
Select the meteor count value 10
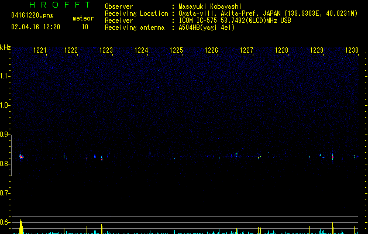[85, 27]
